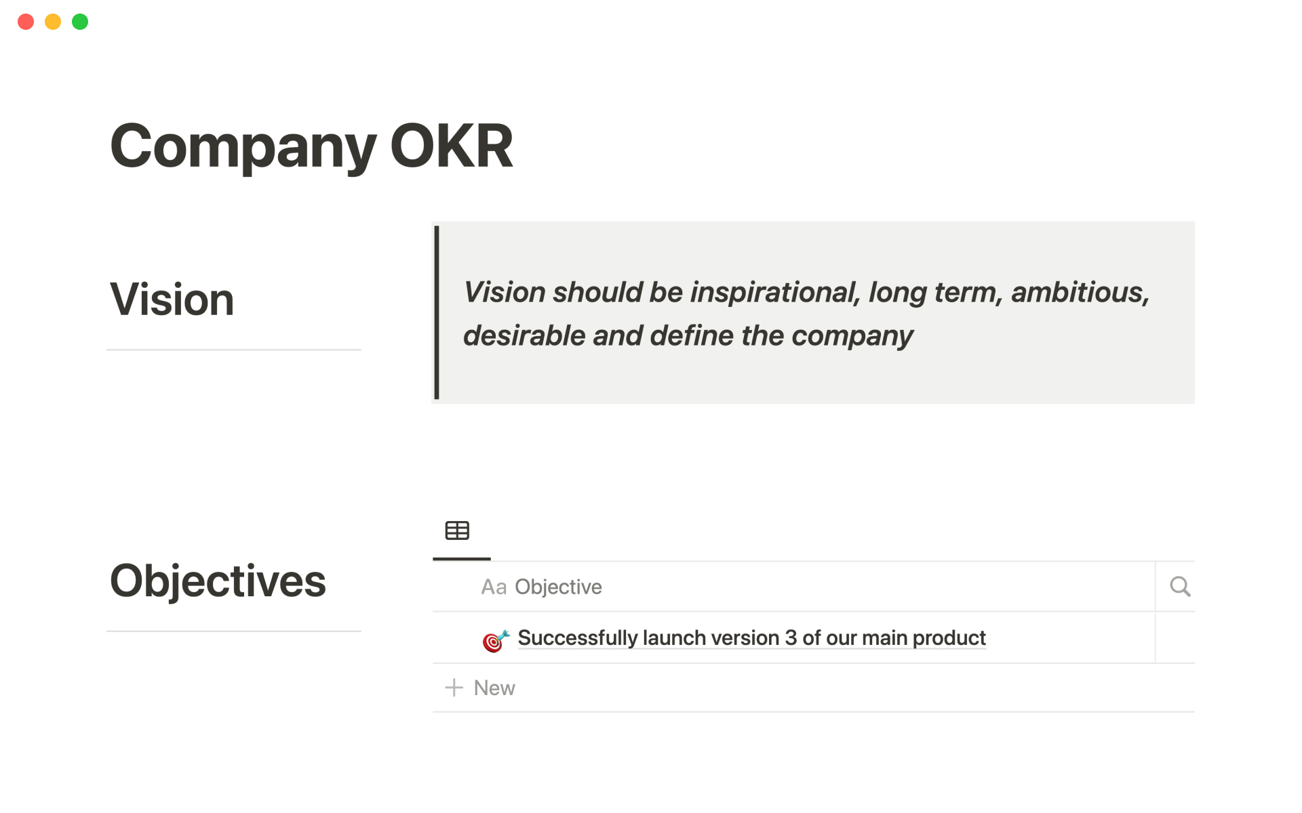This screenshot has height=813, width=1302.
Task: Minimize window using the yellow button
Action: 53,22
